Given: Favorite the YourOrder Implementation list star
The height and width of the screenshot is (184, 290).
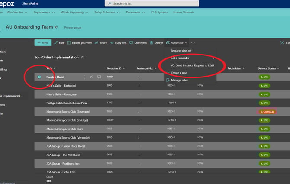Looking at the screenshot, I should point(82,57).
